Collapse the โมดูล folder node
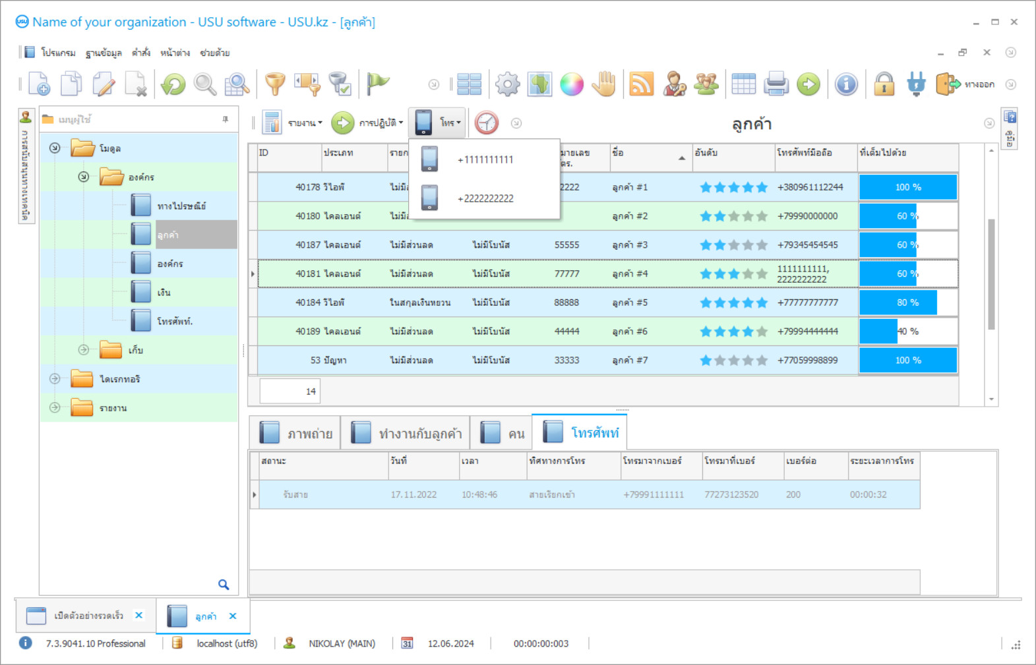Image resolution: width=1036 pixels, height=665 pixels. [55, 148]
